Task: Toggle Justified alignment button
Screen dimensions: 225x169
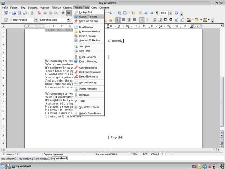Action: 135,20
